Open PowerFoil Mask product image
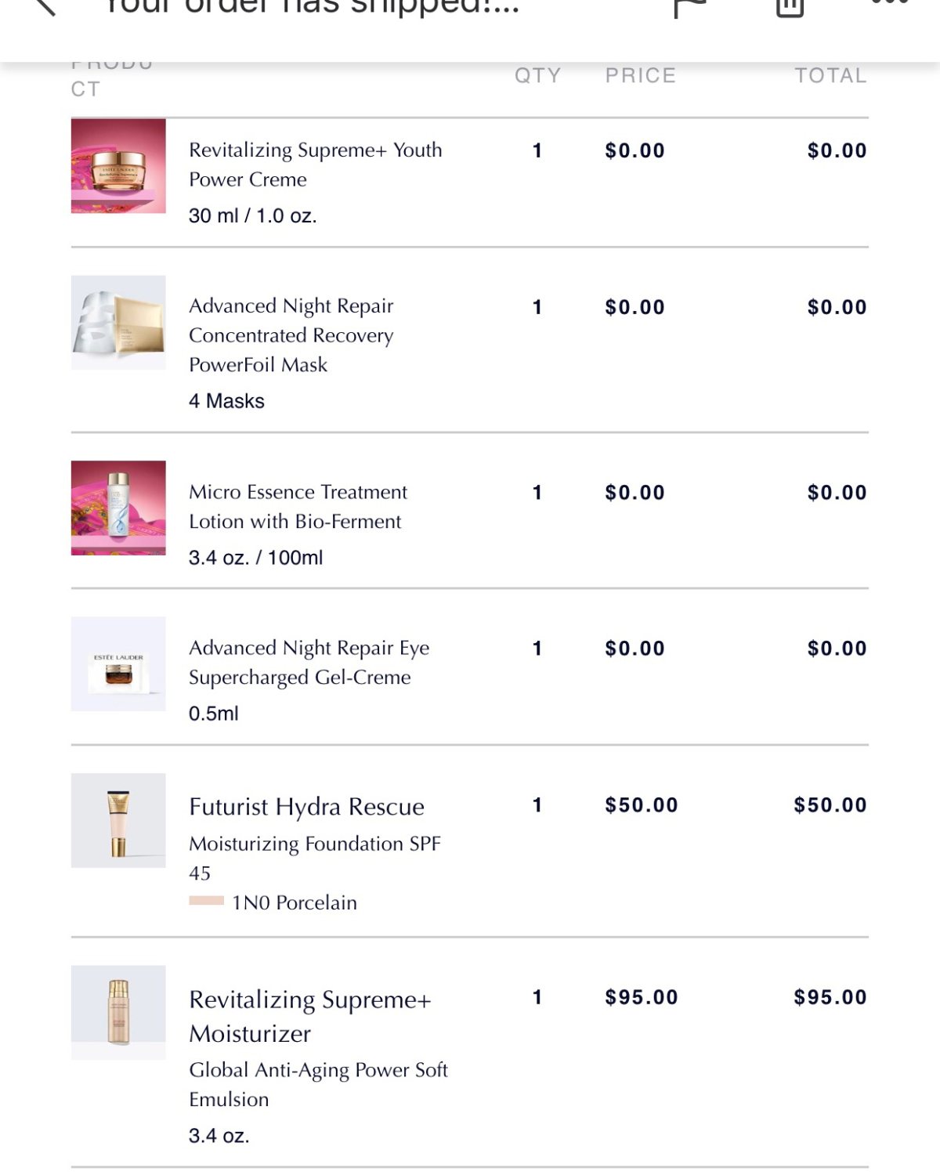 (x=118, y=322)
